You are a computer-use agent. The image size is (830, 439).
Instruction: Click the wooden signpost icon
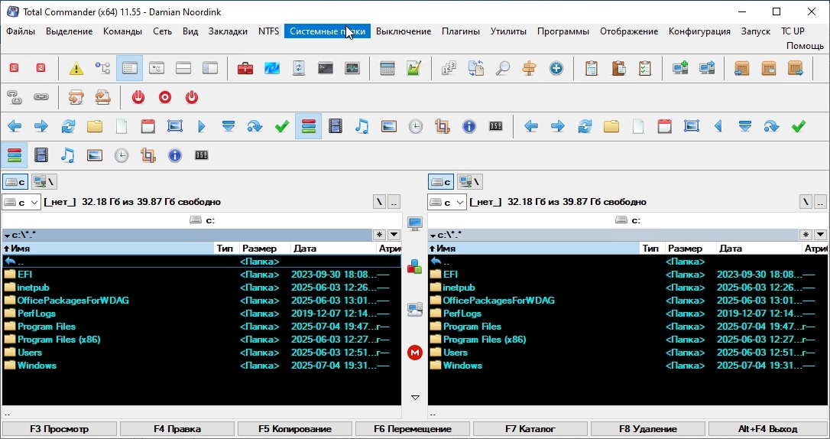click(x=530, y=68)
